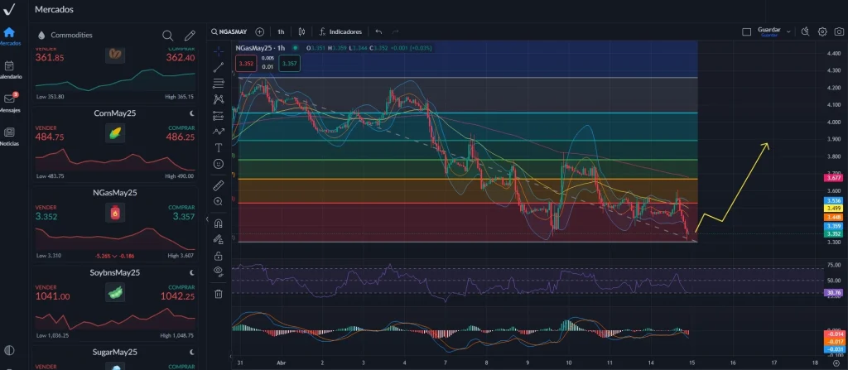Open NGASMAY symbol search
Image resolution: width=848 pixels, height=370 pixels.
click(x=229, y=32)
